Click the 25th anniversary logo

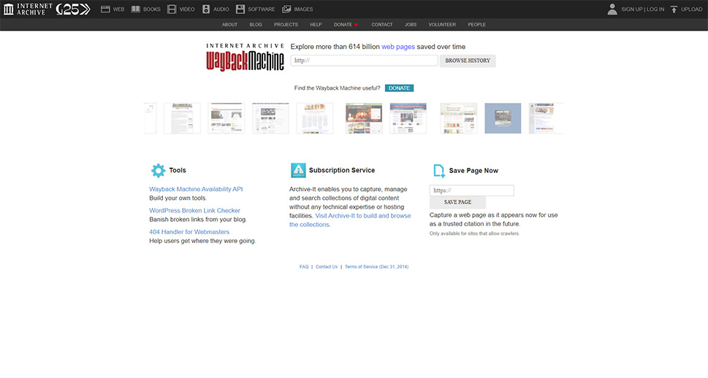pyautogui.click(x=73, y=9)
